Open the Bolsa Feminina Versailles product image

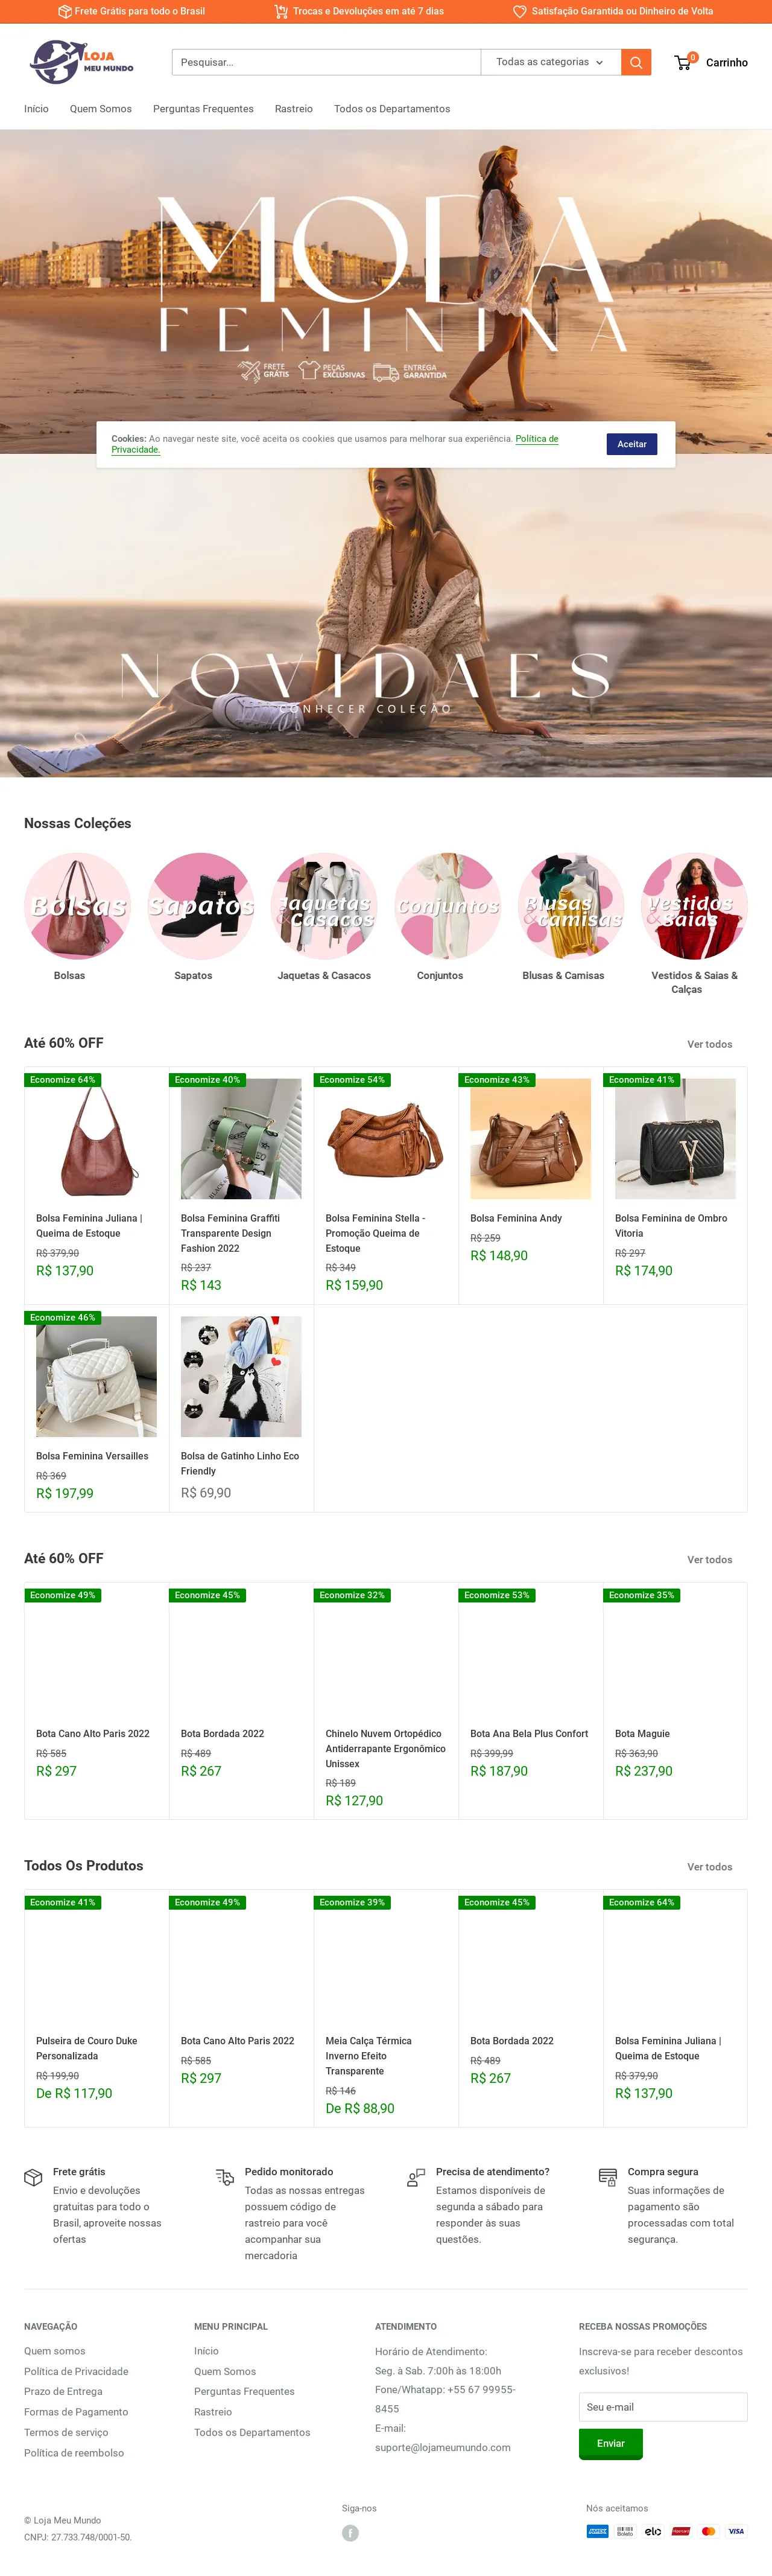pos(96,1377)
